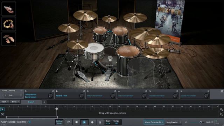Go to next macro controls page

point(6,95)
